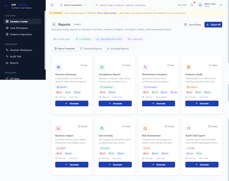Generate the Evidence Audit report
Image resolution: width=229 pixels, height=181 pixels.
(x=202, y=103)
